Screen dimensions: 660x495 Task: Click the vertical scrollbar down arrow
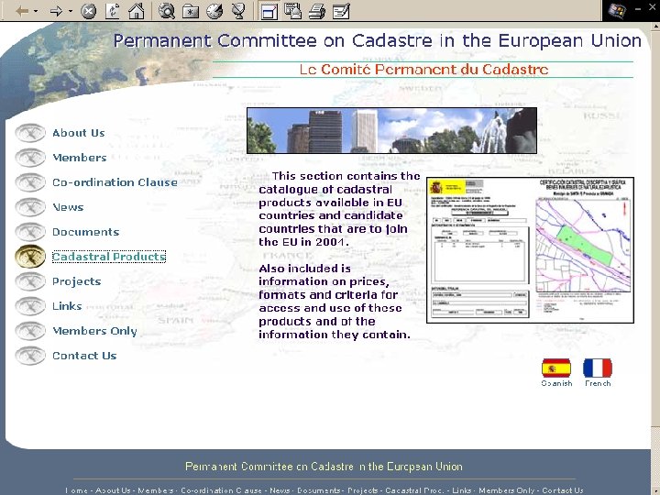point(655,490)
